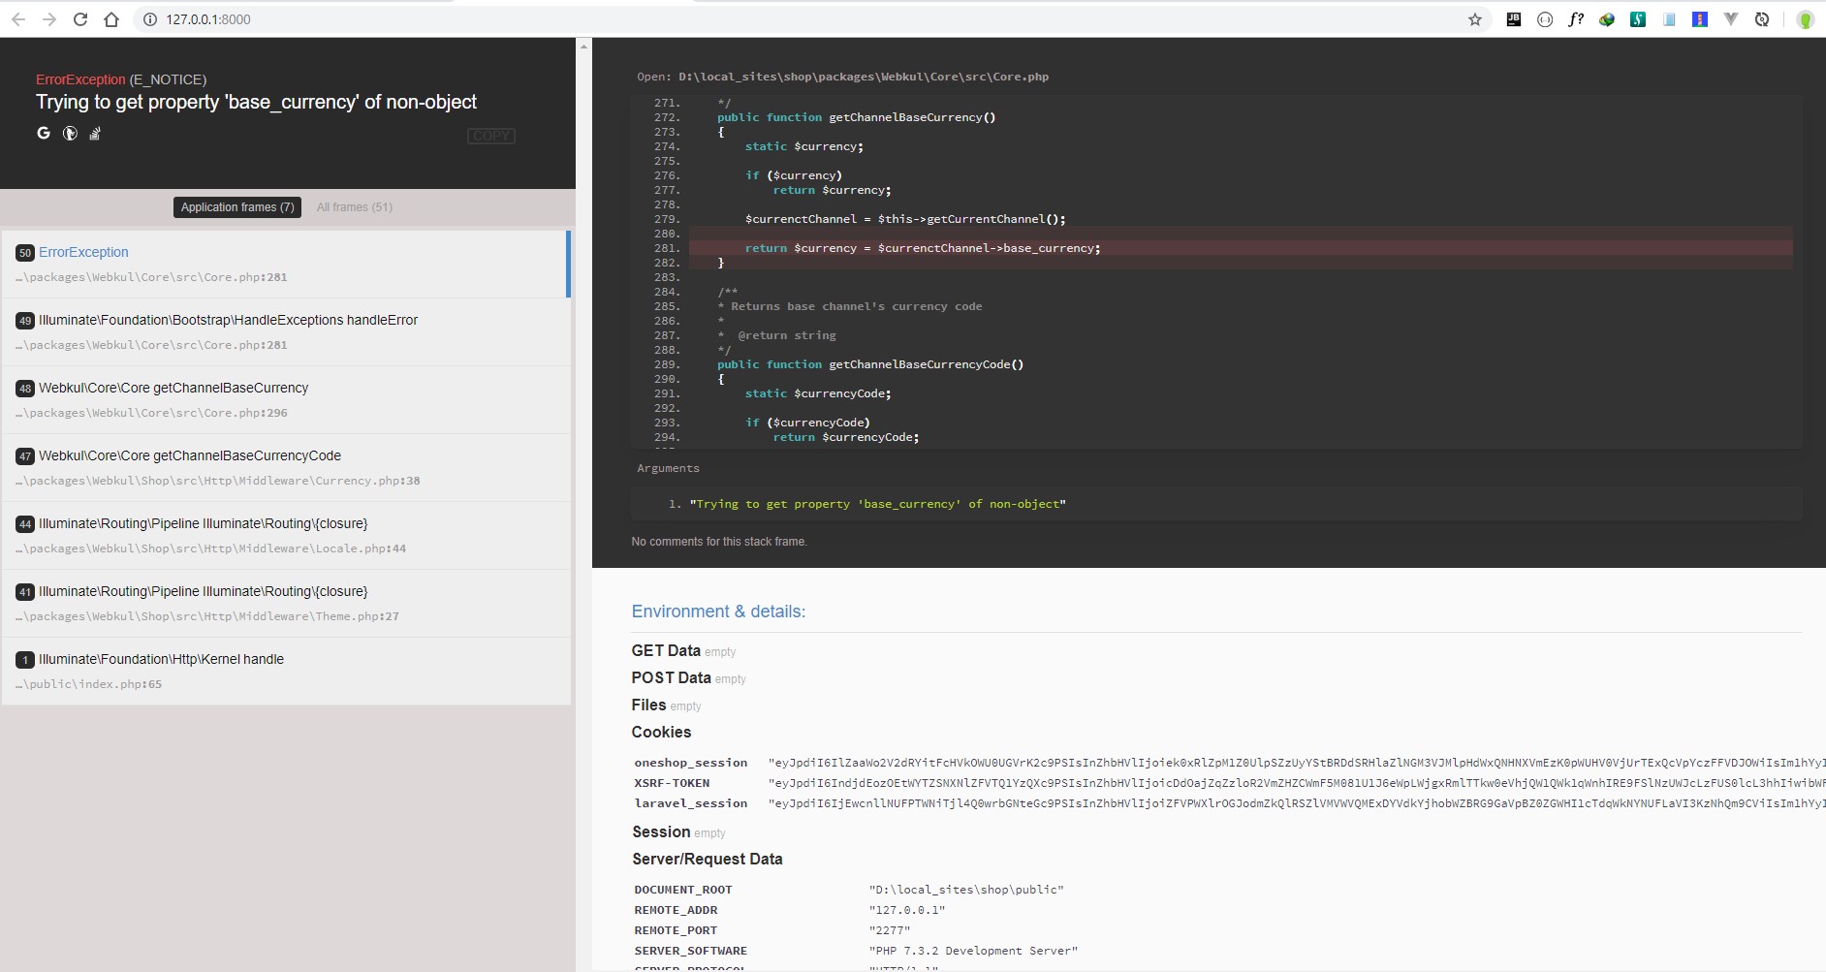Open the Lighthouse extension

(x=1700, y=18)
